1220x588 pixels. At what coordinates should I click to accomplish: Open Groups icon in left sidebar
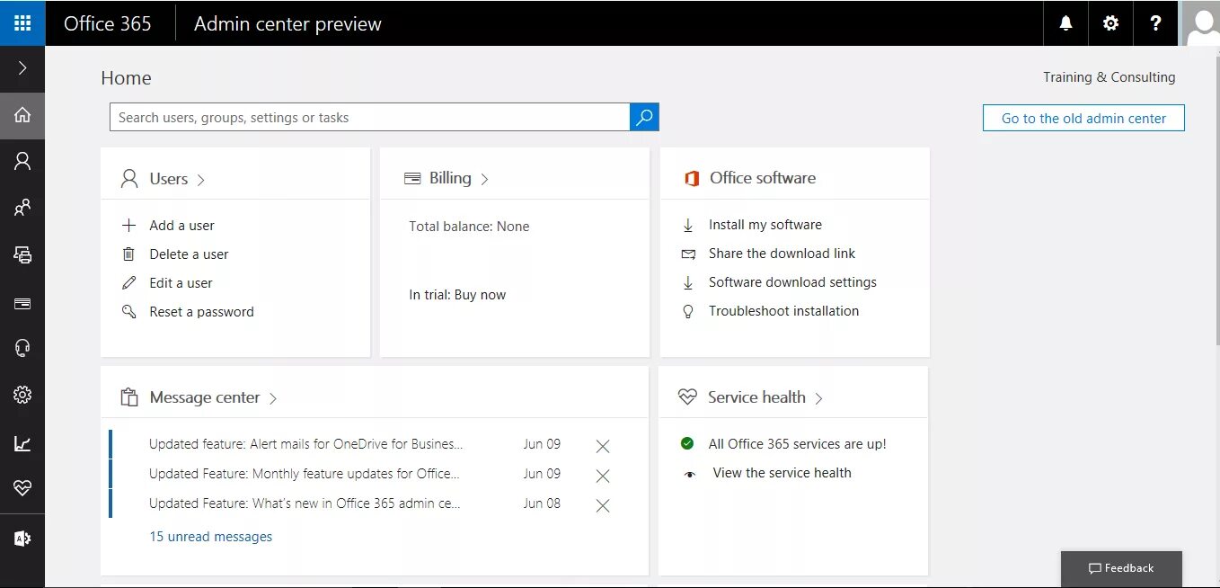pyautogui.click(x=22, y=208)
